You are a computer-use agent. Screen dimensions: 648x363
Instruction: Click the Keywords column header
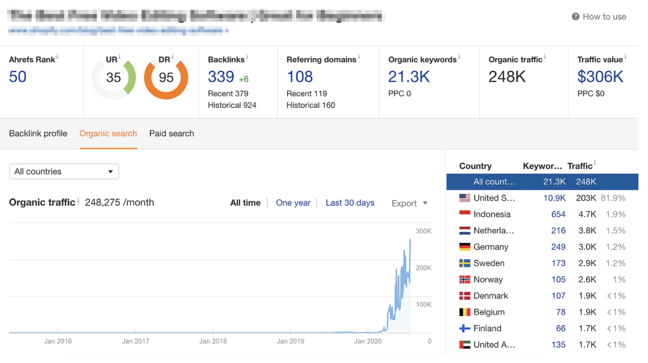[542, 166]
